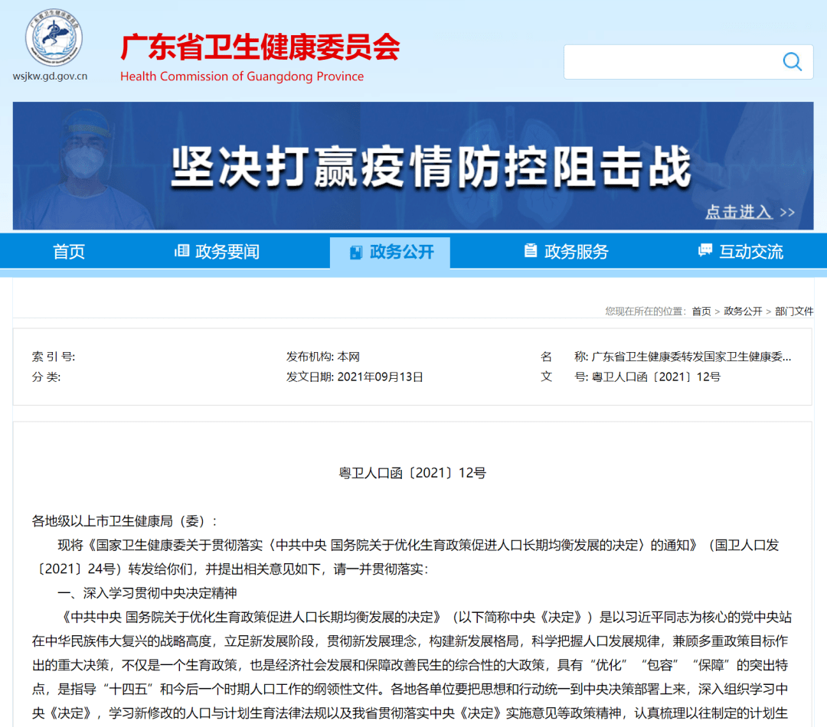Viewport: 827px width, 727px height.
Task: Open the 互动交流 navigation tab
Action: point(740,252)
